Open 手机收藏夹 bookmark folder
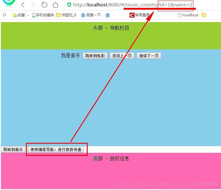Image resolution: width=221 pixels, height=190 pixels. pos(43,15)
